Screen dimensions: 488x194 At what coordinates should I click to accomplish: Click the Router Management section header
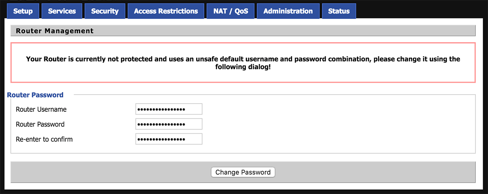point(55,31)
